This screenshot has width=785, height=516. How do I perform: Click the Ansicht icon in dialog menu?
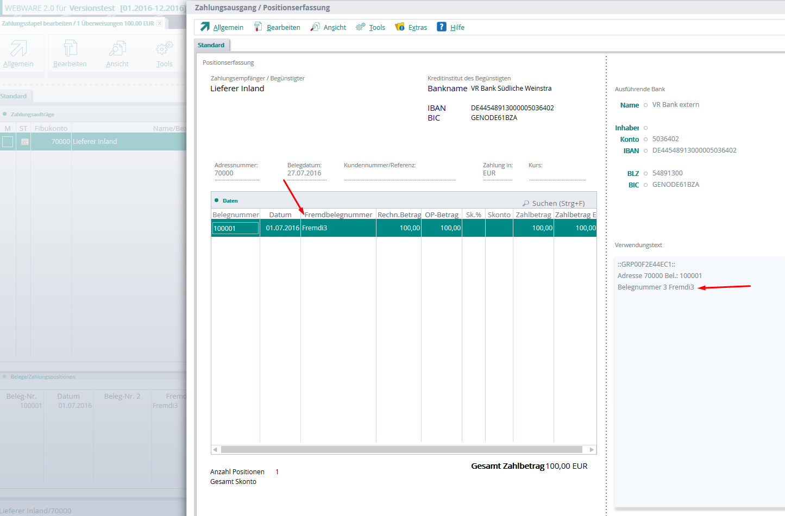point(315,27)
